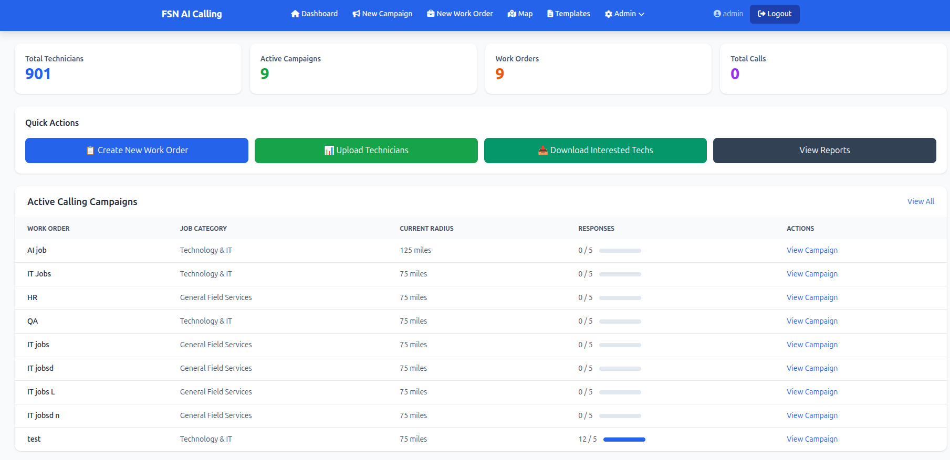Click the Upload Technicians button

[x=366, y=151]
